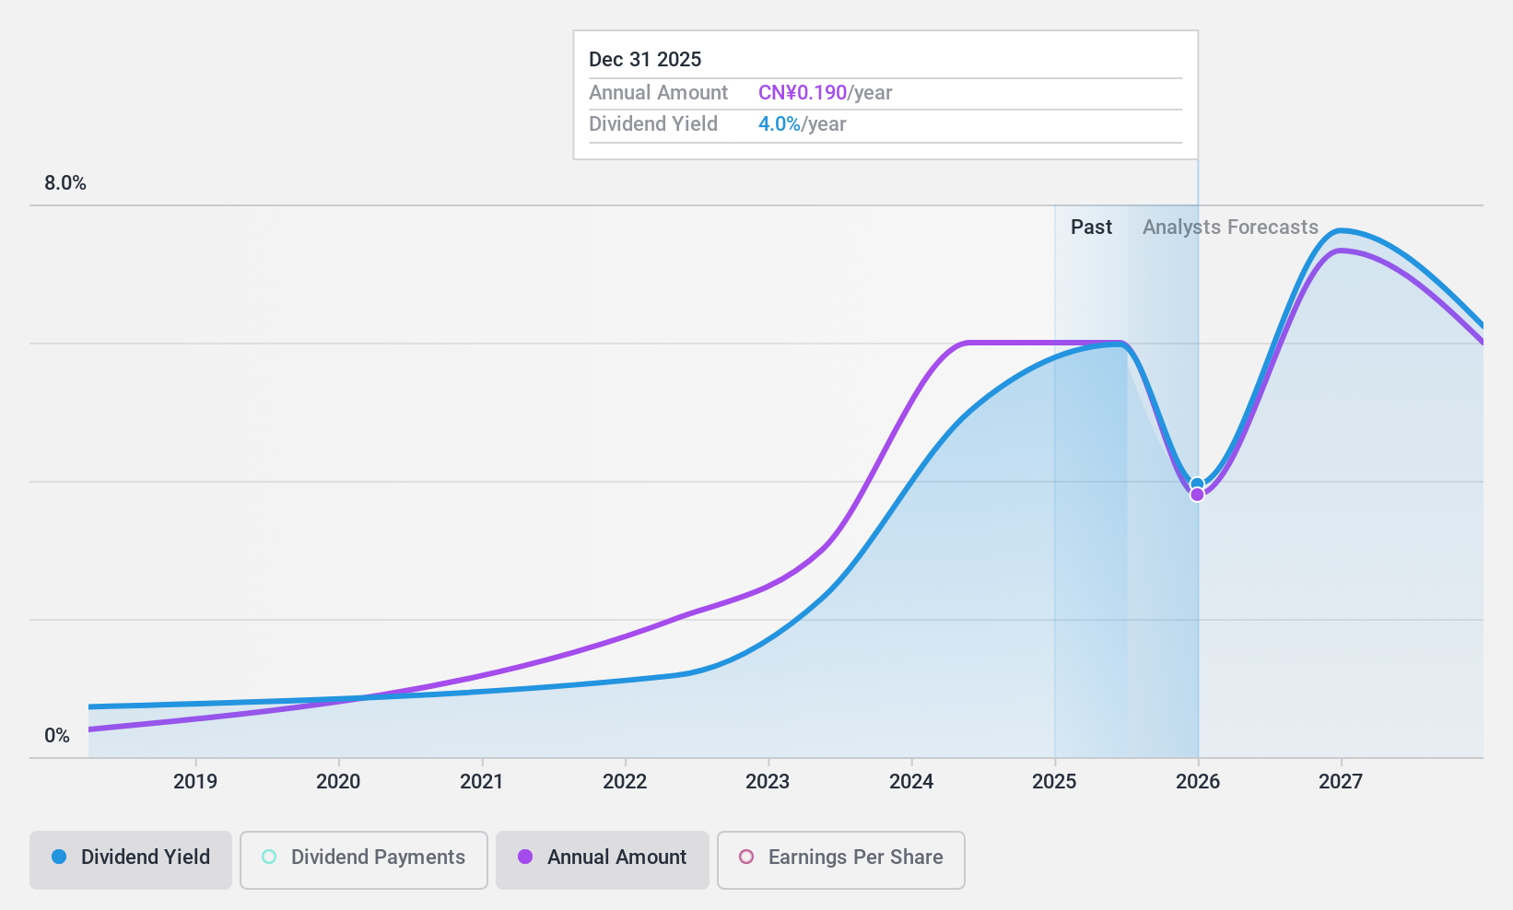Toggle the Dividend Yield series
The height and width of the screenshot is (910, 1513).
(130, 859)
